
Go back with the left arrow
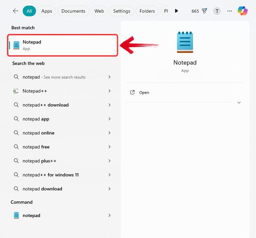[x=16, y=11]
